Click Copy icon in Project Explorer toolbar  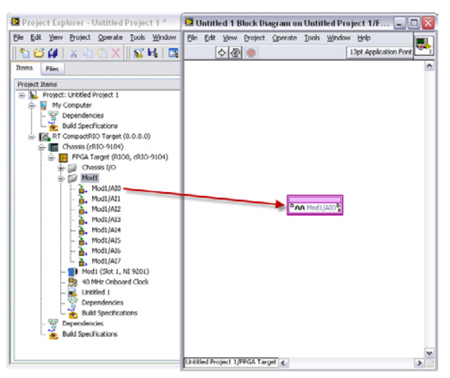(x=88, y=53)
